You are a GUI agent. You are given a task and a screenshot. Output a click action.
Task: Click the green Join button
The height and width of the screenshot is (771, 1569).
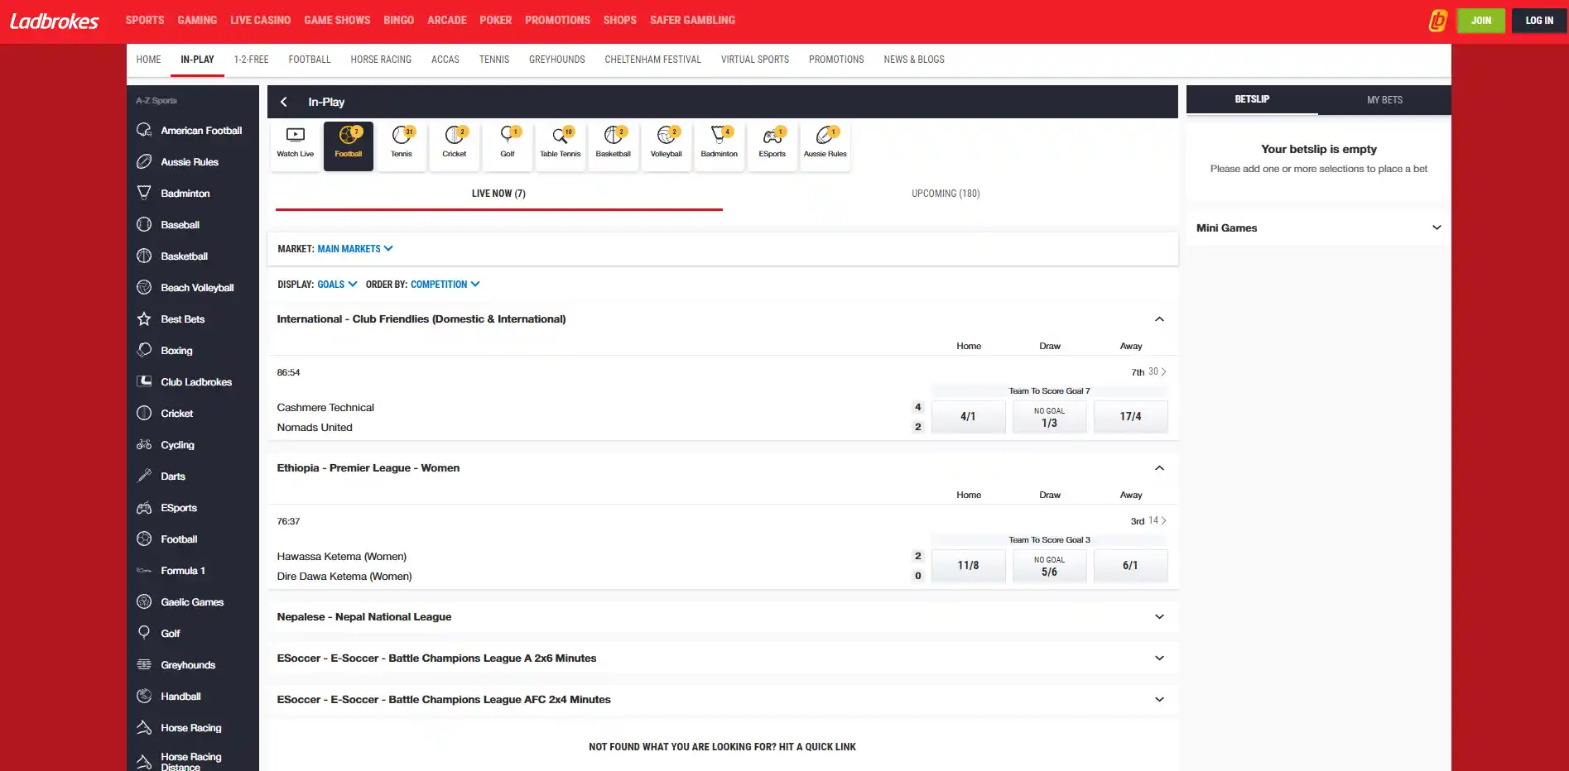(1480, 21)
